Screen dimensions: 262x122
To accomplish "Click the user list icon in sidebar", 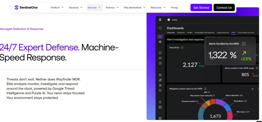I will point(160,75).
